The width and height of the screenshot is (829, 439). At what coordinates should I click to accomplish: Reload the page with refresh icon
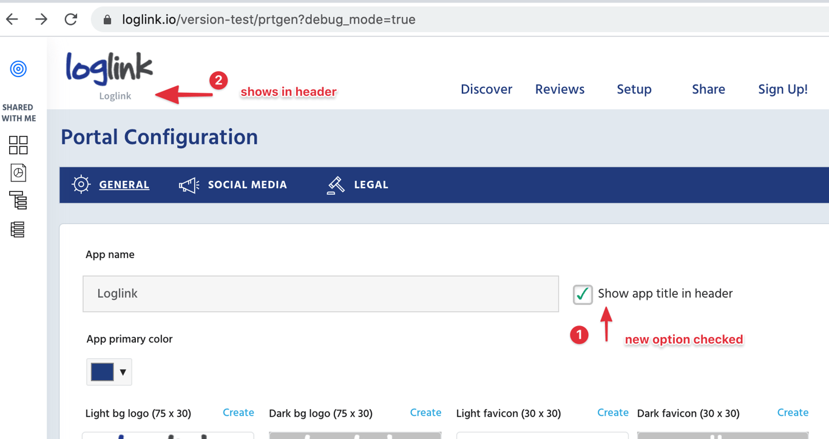pyautogui.click(x=71, y=19)
